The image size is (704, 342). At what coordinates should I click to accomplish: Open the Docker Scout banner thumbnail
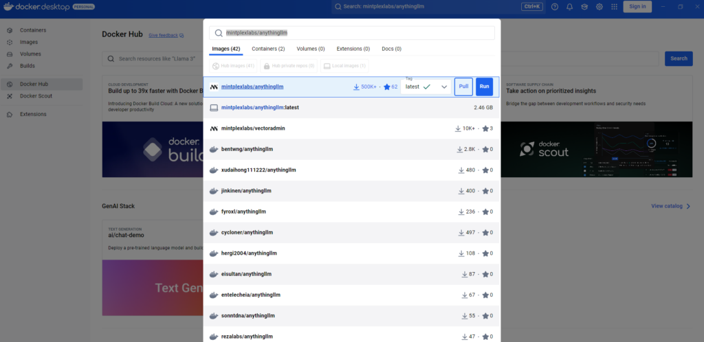(596, 149)
